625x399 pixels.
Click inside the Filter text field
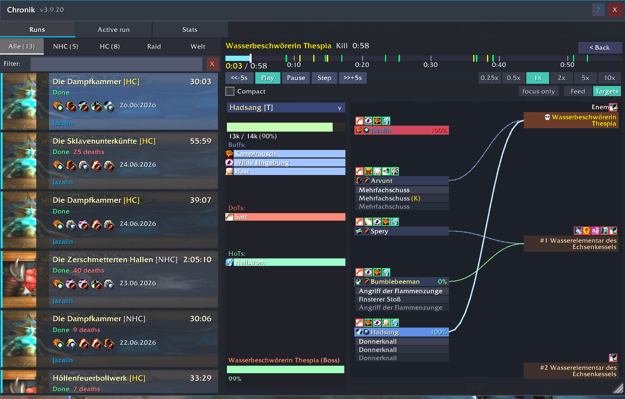(116, 64)
